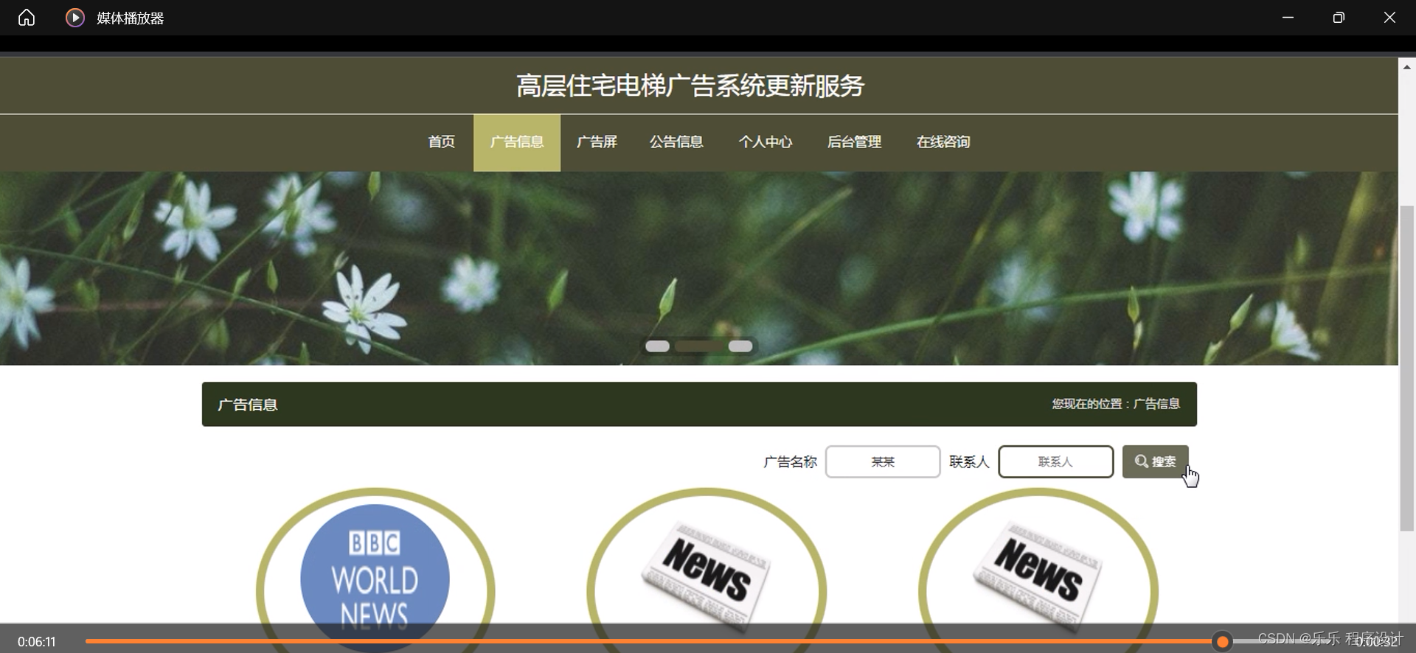Open the 在线咨询 navigation item
Screen dimensions: 1416x653
tap(943, 142)
